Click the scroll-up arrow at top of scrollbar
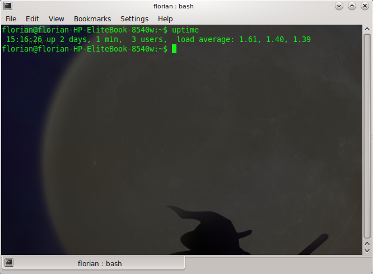This screenshot has width=373, height=274. tap(368, 29)
